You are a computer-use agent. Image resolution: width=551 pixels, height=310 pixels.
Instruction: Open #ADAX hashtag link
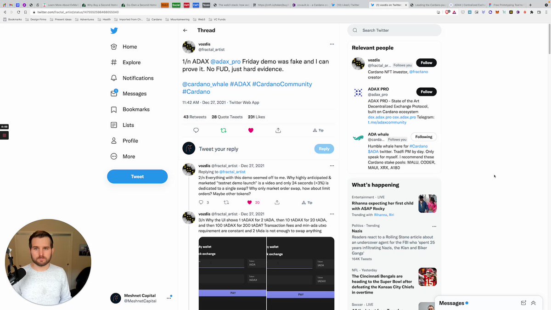click(x=240, y=84)
